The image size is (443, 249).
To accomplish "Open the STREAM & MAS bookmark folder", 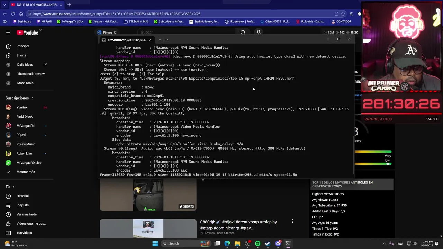I will [x=136, y=21].
